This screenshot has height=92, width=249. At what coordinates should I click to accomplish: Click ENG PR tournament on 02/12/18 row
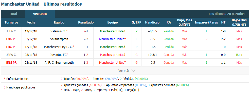11,39
